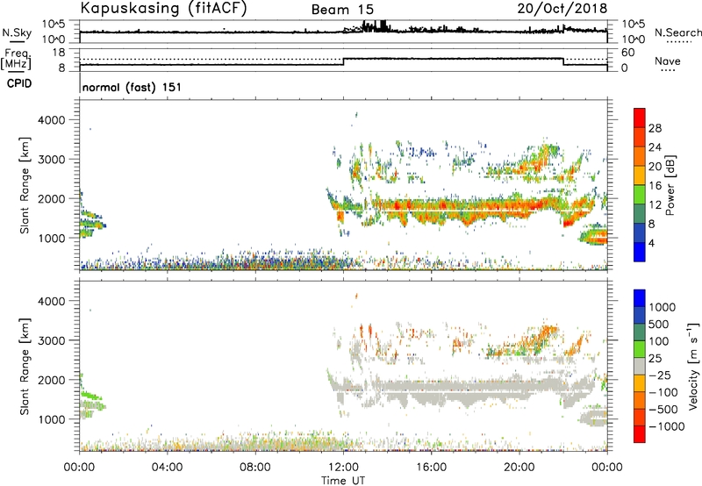Click the date '20/Oct/2018'

point(562,9)
